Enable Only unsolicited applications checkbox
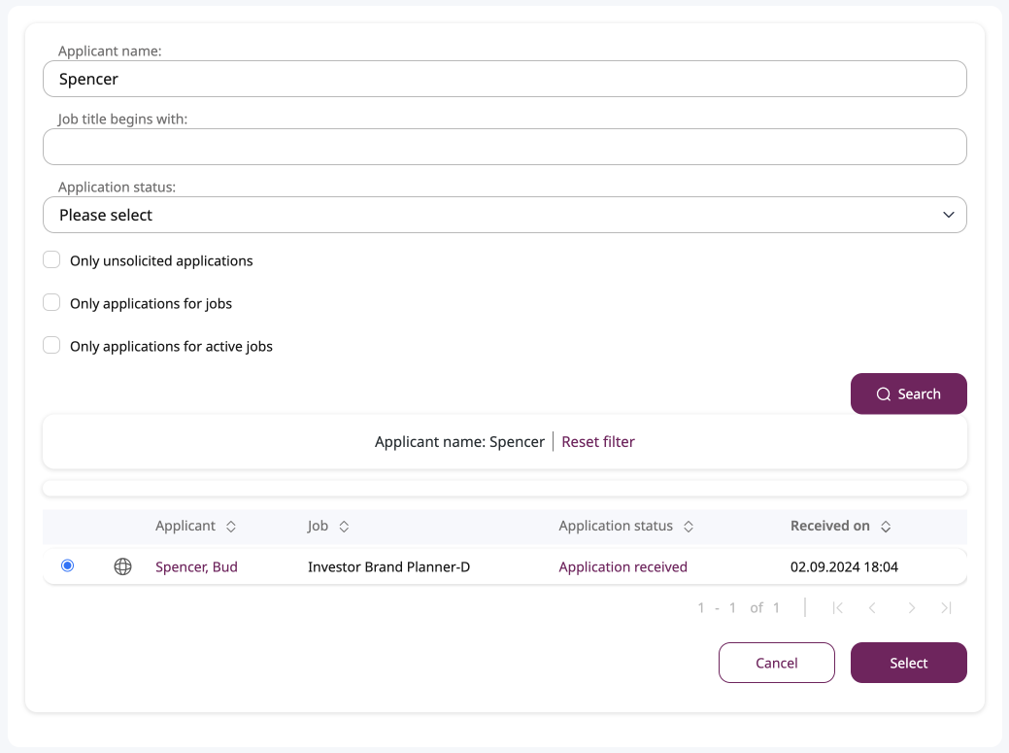 click(x=52, y=260)
